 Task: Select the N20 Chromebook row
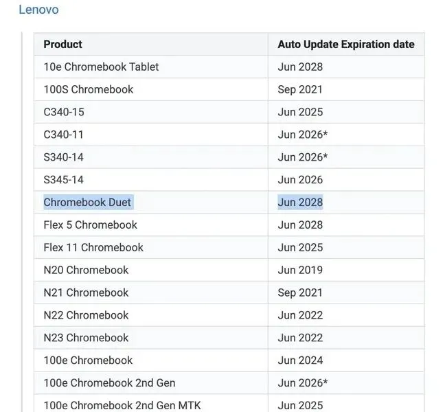pyautogui.click(x=86, y=271)
